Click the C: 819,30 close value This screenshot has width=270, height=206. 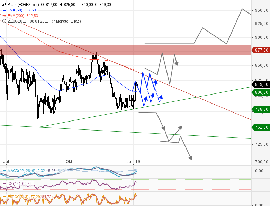(x=103, y=5)
